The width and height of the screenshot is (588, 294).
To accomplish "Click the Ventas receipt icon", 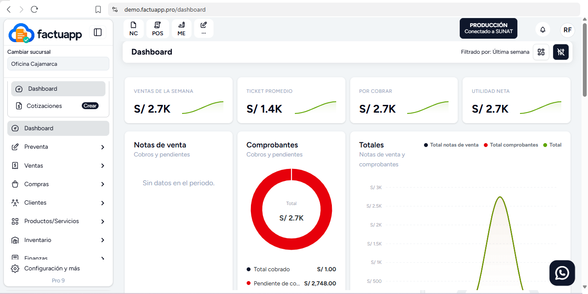I will [15, 165].
